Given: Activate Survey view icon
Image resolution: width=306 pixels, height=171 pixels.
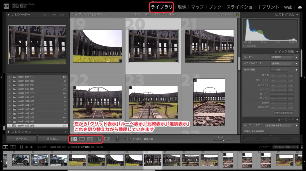Looking at the screenshot, I should click(98, 139).
